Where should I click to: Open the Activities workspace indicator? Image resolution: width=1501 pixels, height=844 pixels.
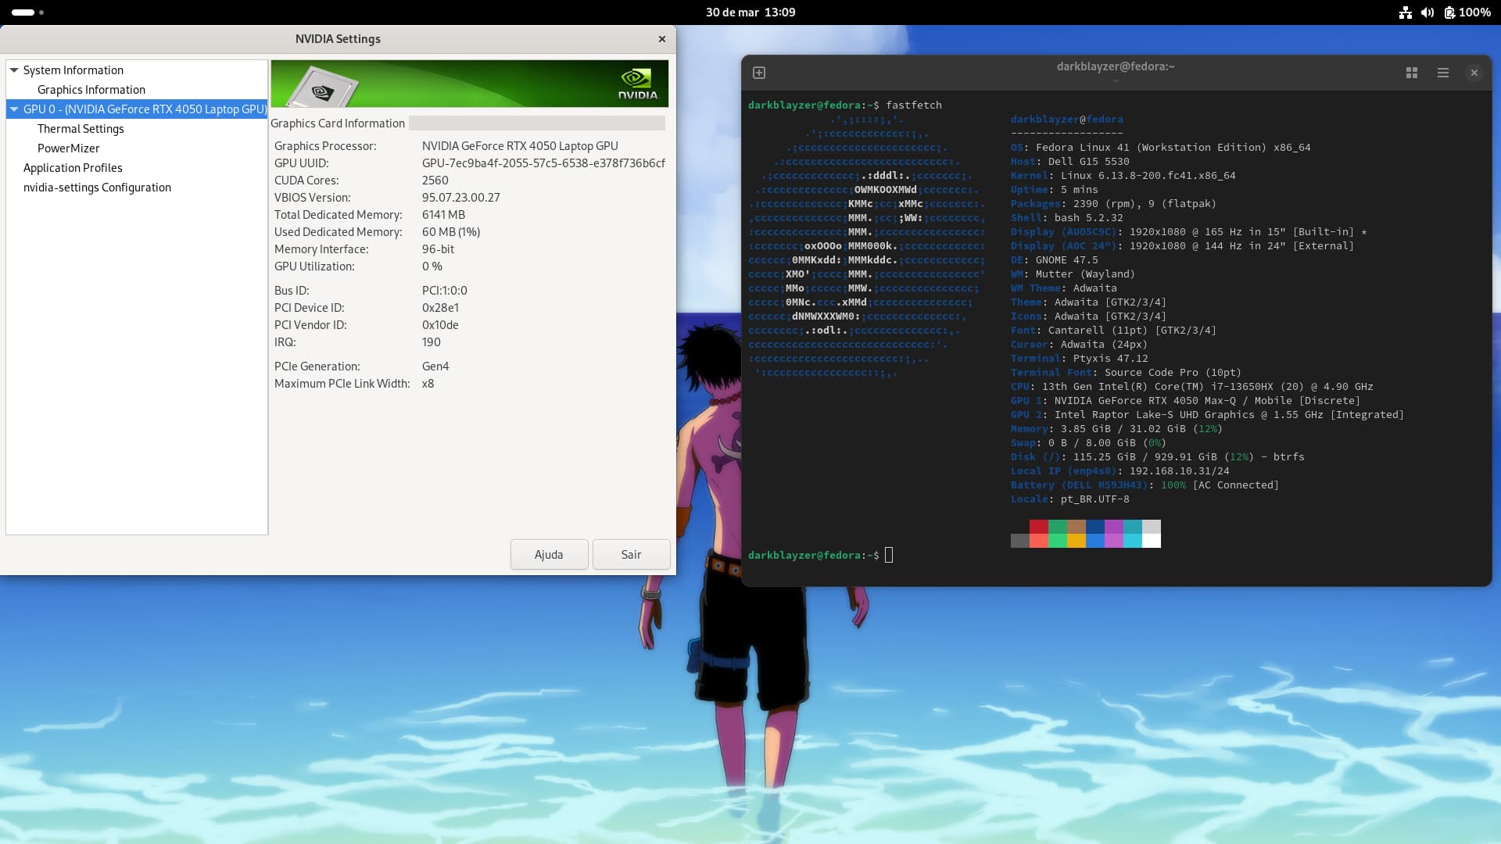27,13
